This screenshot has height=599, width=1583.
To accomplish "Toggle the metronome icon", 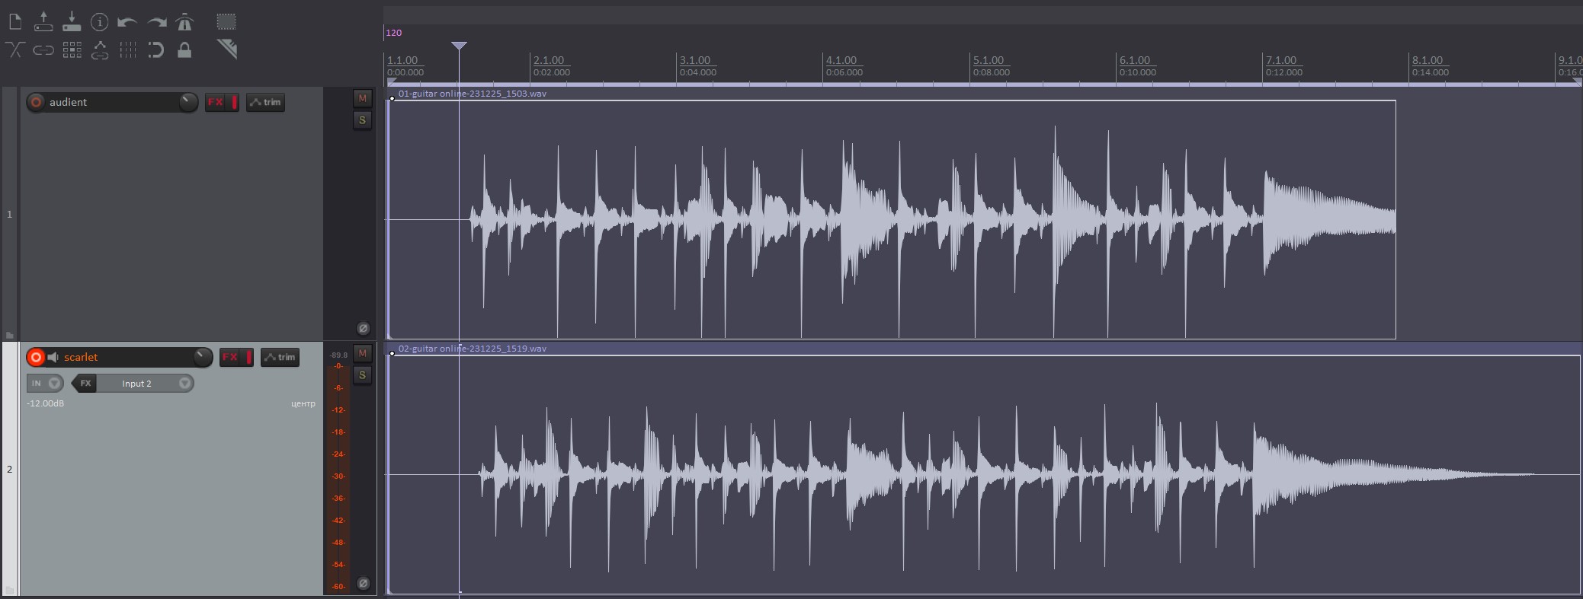I will click(184, 22).
